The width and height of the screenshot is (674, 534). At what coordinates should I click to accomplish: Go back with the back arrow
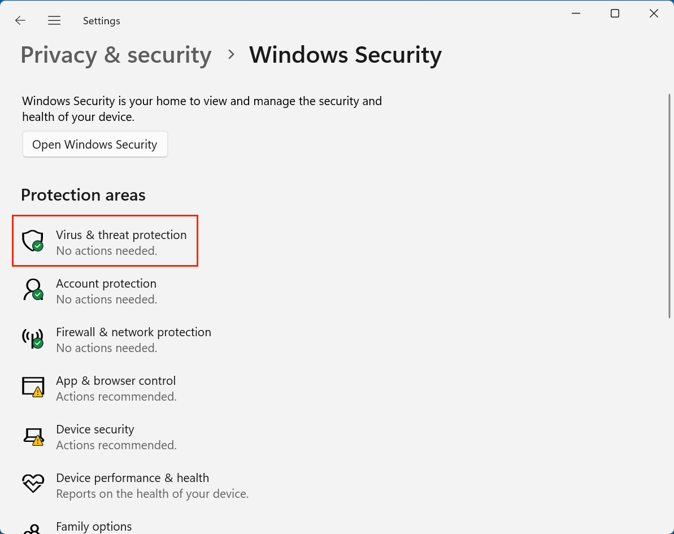pyautogui.click(x=20, y=21)
